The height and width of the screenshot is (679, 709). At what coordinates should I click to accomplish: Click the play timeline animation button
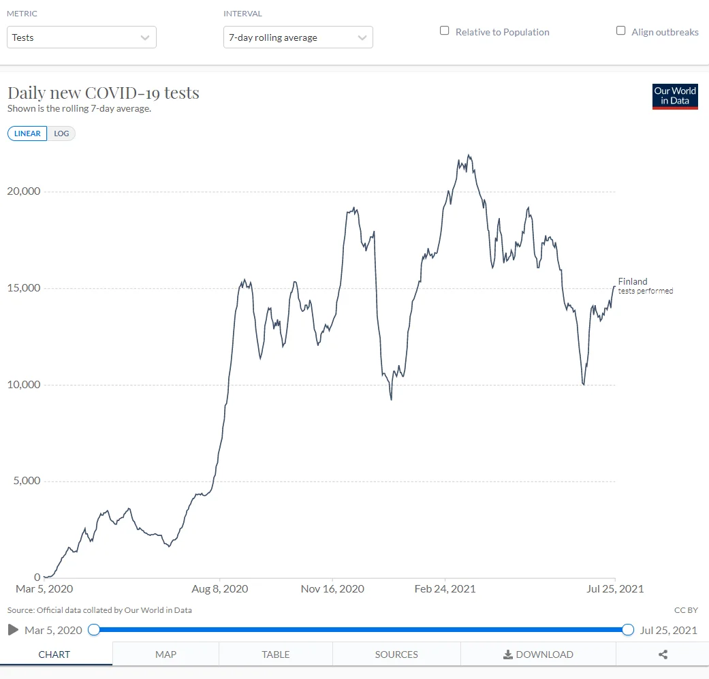coord(13,630)
